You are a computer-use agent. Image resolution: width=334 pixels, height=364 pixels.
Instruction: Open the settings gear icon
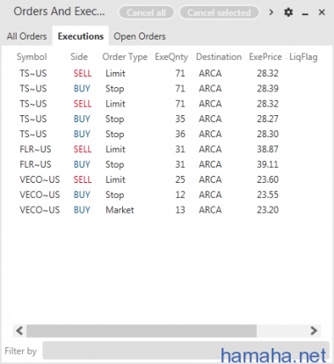click(x=288, y=12)
